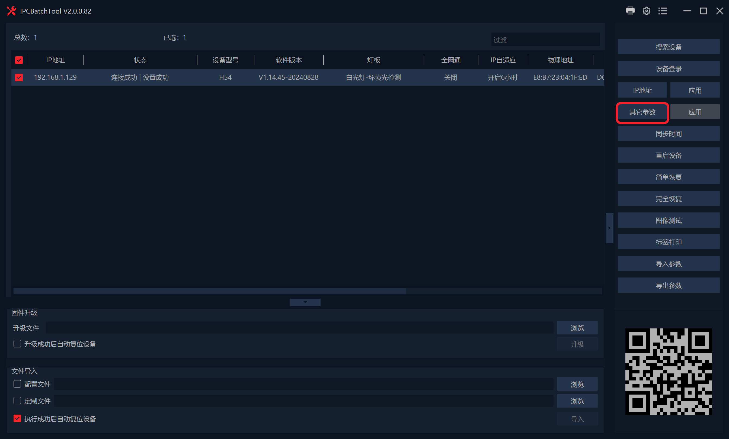Enable 升级成功后自动复位设备 checkbox
Image resolution: width=729 pixels, height=439 pixels.
click(17, 344)
